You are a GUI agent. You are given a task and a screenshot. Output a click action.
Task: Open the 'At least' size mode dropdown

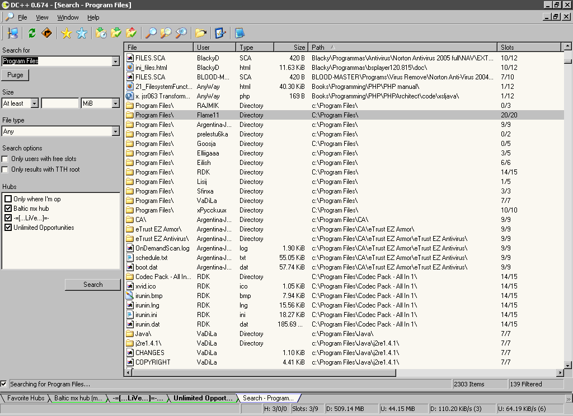point(34,103)
